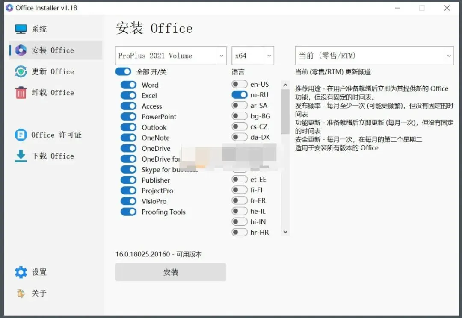Open the ProPlus 2021 Volume edition dropdown
462x318 pixels.
[171, 56]
